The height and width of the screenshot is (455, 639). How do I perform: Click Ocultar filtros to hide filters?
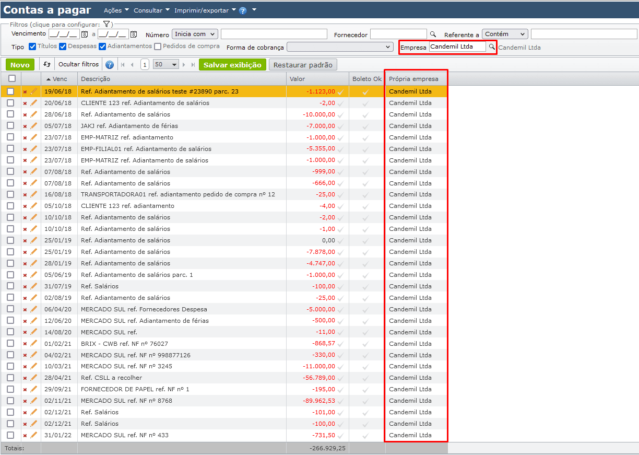point(79,65)
